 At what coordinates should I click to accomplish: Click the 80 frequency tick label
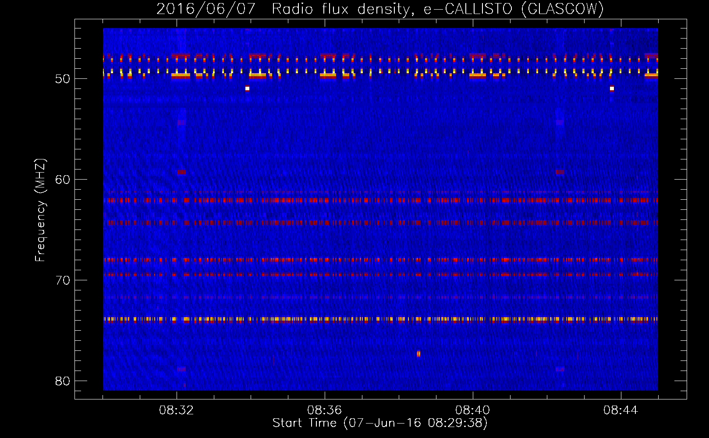[x=63, y=381]
